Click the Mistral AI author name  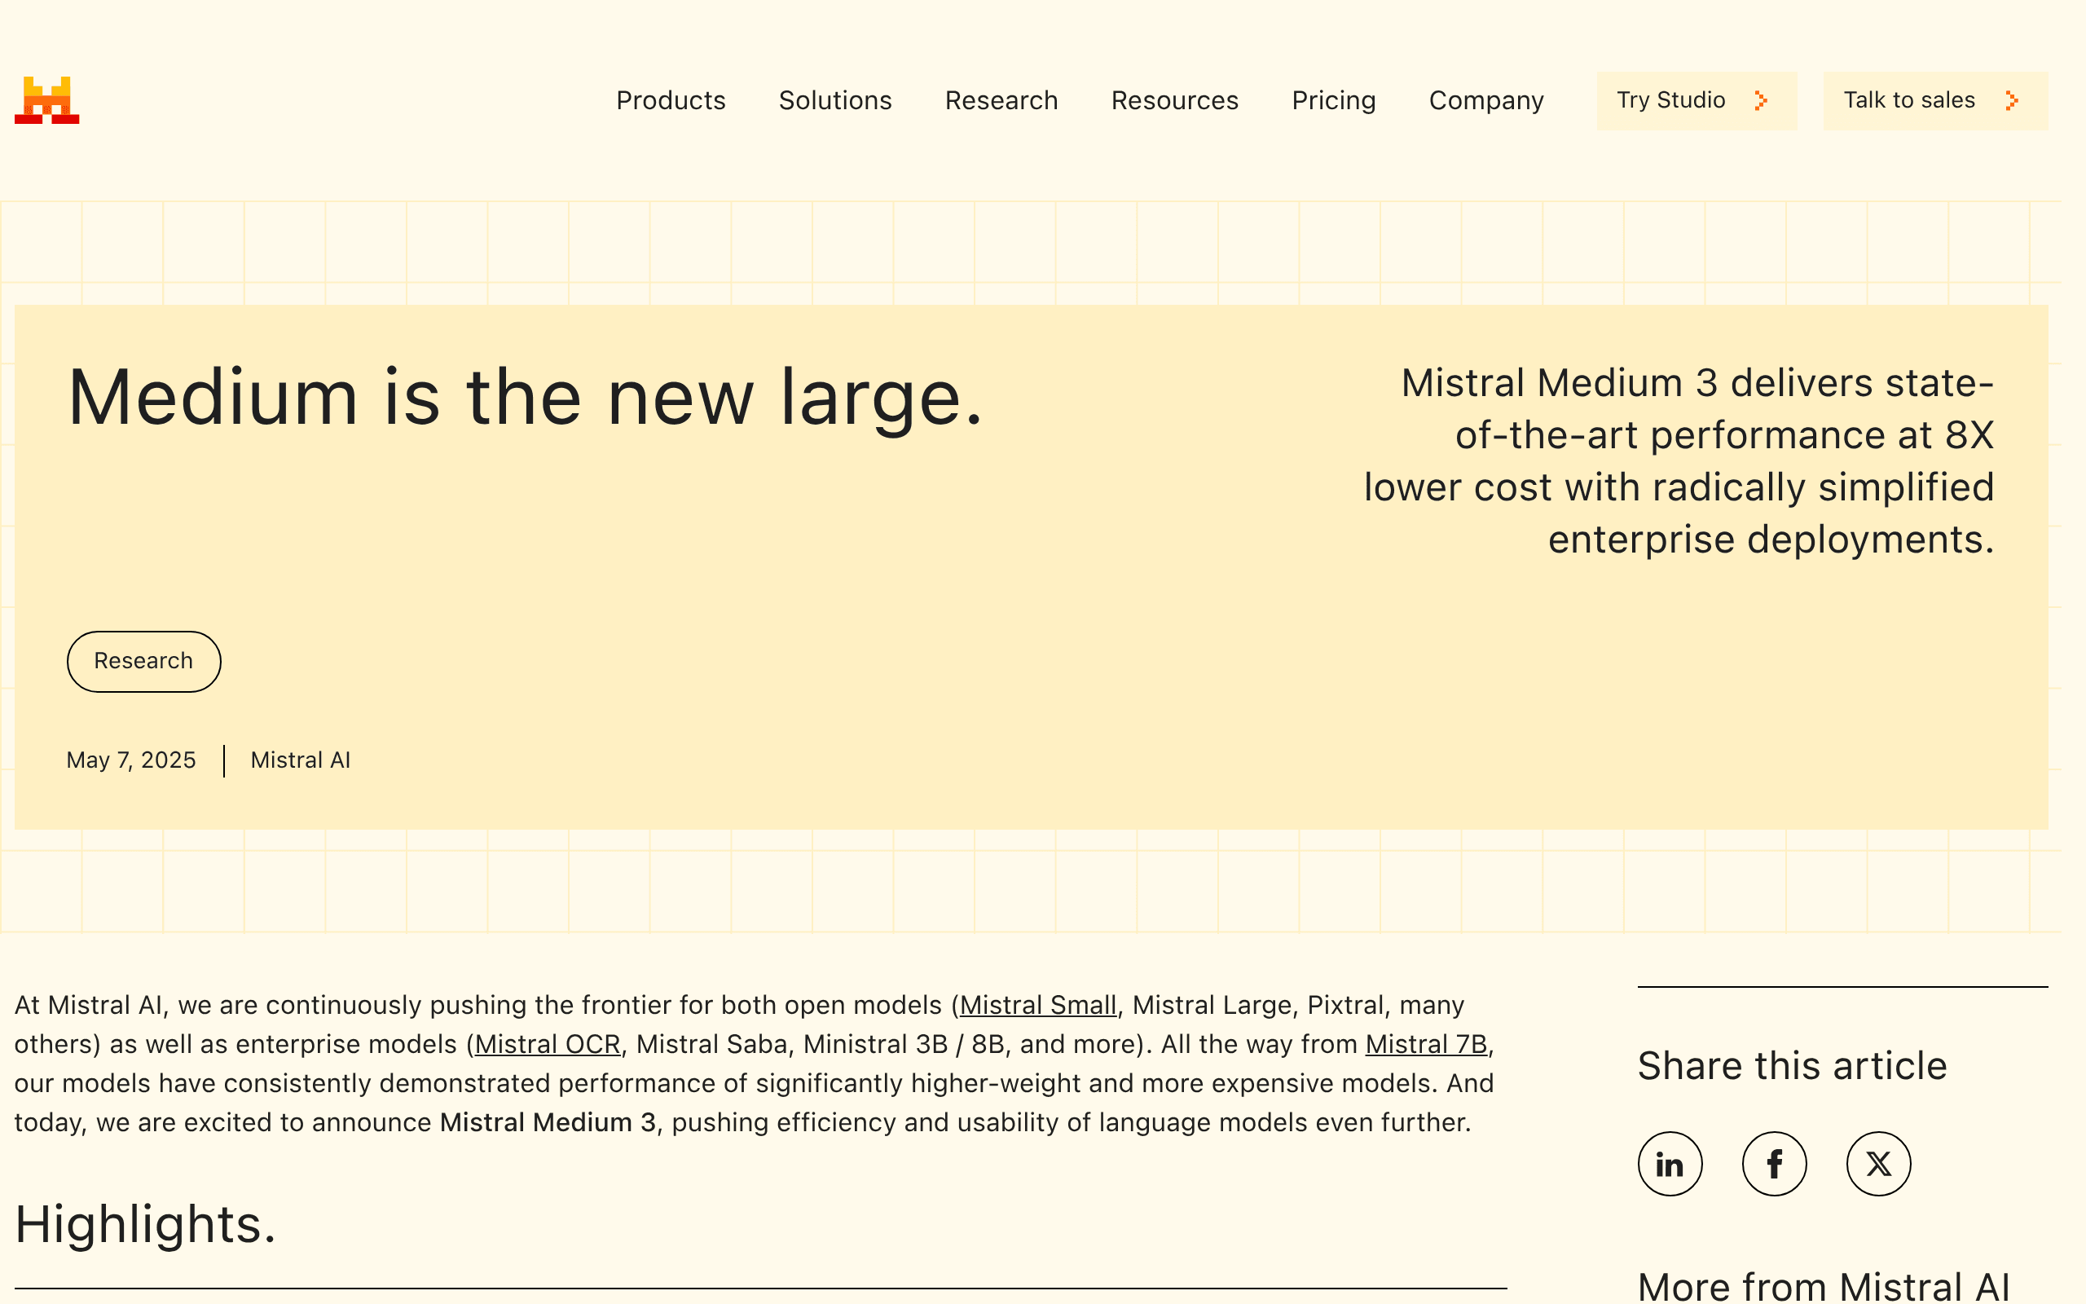(300, 760)
